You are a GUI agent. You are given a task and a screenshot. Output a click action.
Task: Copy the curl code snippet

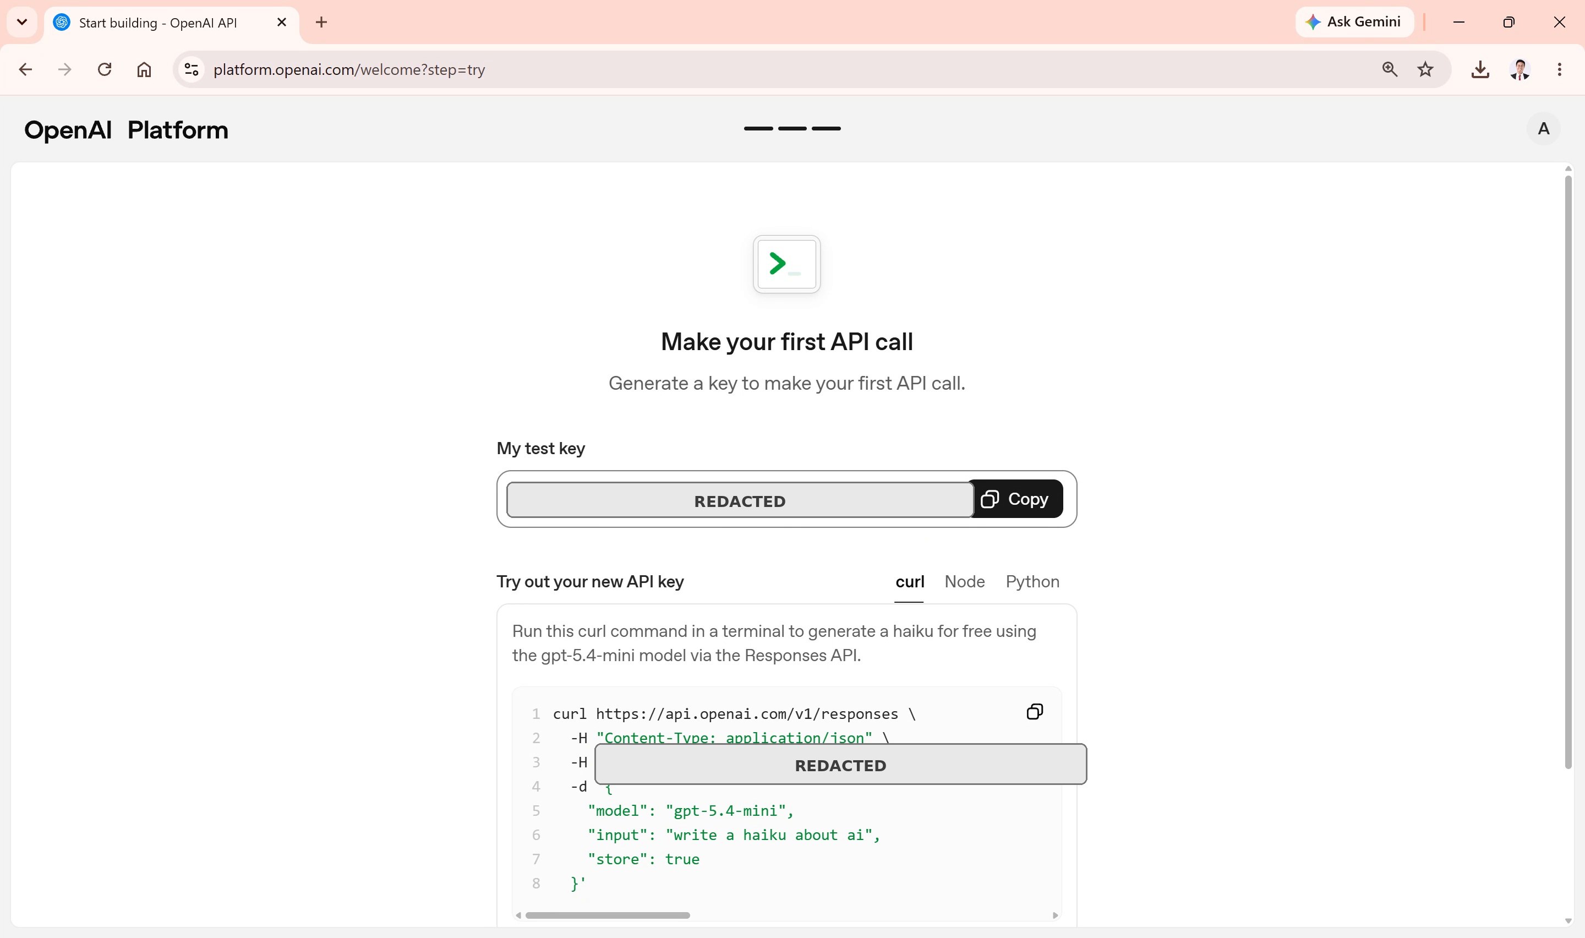pyautogui.click(x=1034, y=712)
